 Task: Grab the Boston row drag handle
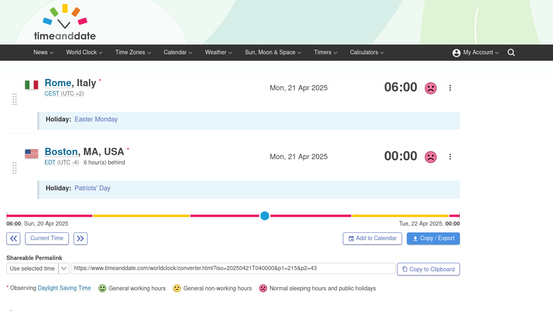(x=15, y=168)
